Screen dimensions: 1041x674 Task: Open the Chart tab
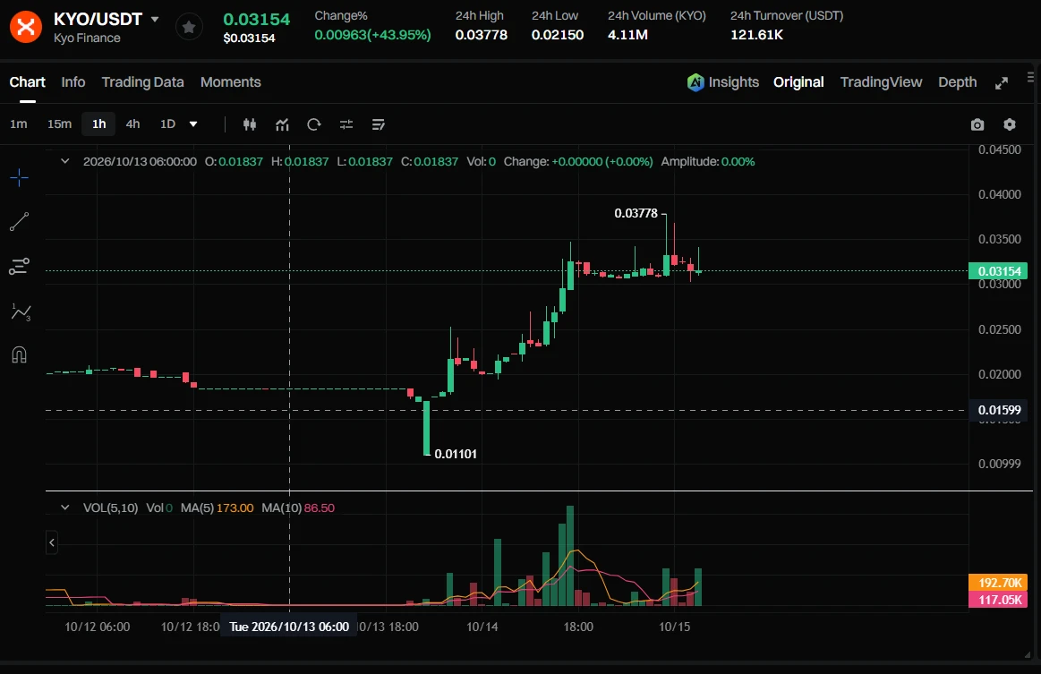[x=27, y=82]
